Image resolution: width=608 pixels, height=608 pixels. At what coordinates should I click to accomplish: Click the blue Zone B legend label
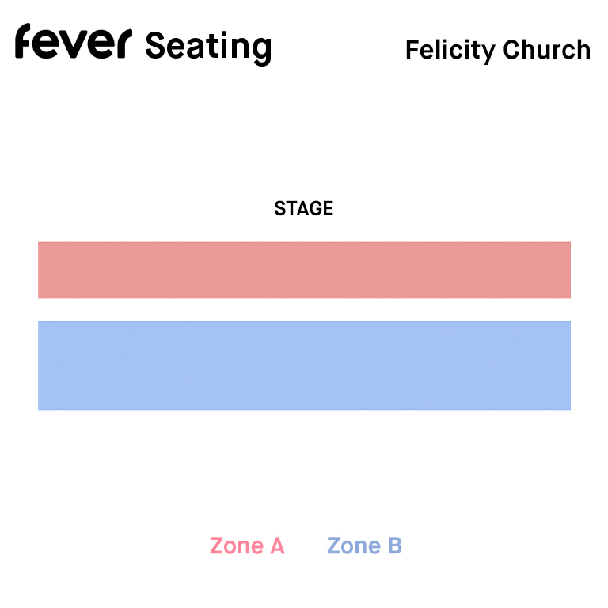coord(364,545)
